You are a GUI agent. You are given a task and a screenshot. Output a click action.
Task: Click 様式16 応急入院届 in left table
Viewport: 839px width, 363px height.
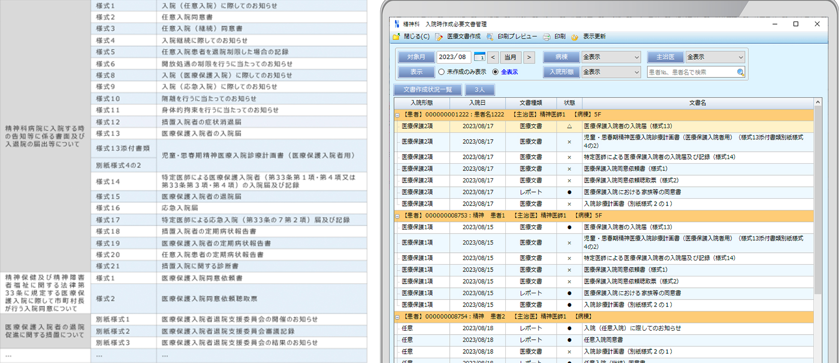[x=229, y=208]
